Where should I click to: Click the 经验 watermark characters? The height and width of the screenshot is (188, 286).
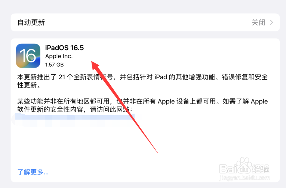coord(261,169)
